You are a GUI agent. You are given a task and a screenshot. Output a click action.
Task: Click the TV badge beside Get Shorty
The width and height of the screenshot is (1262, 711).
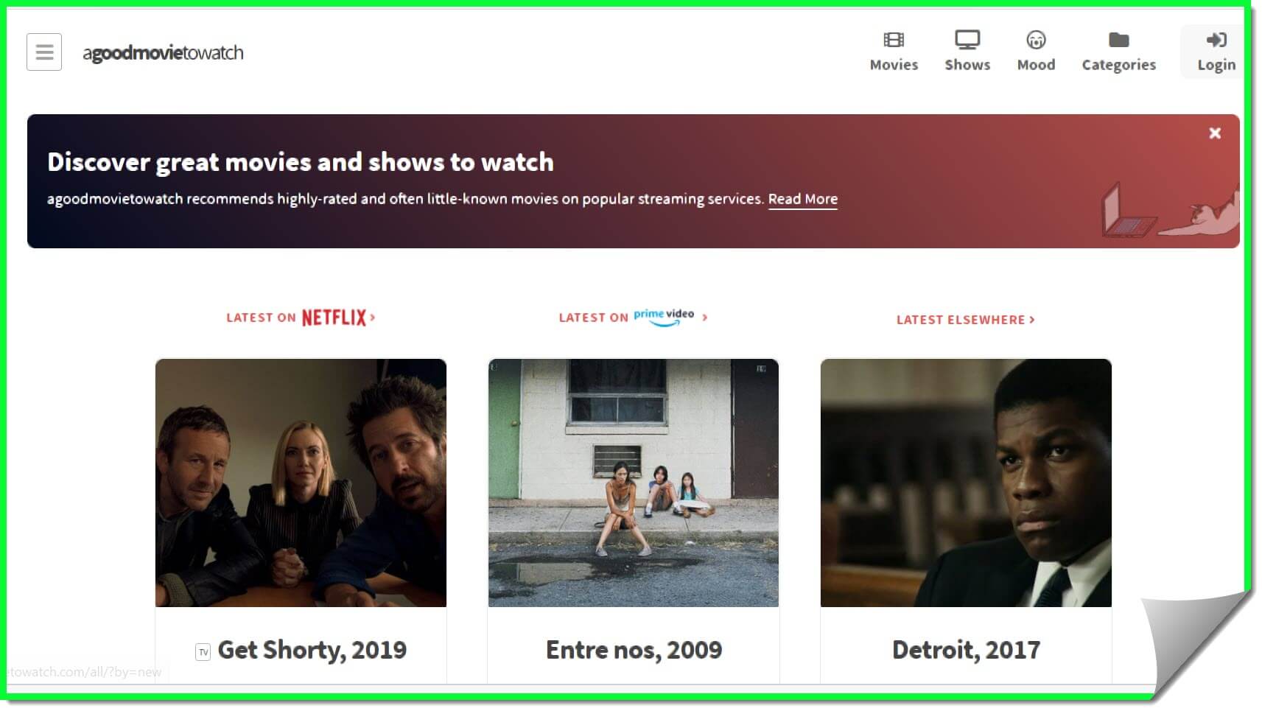tap(203, 652)
